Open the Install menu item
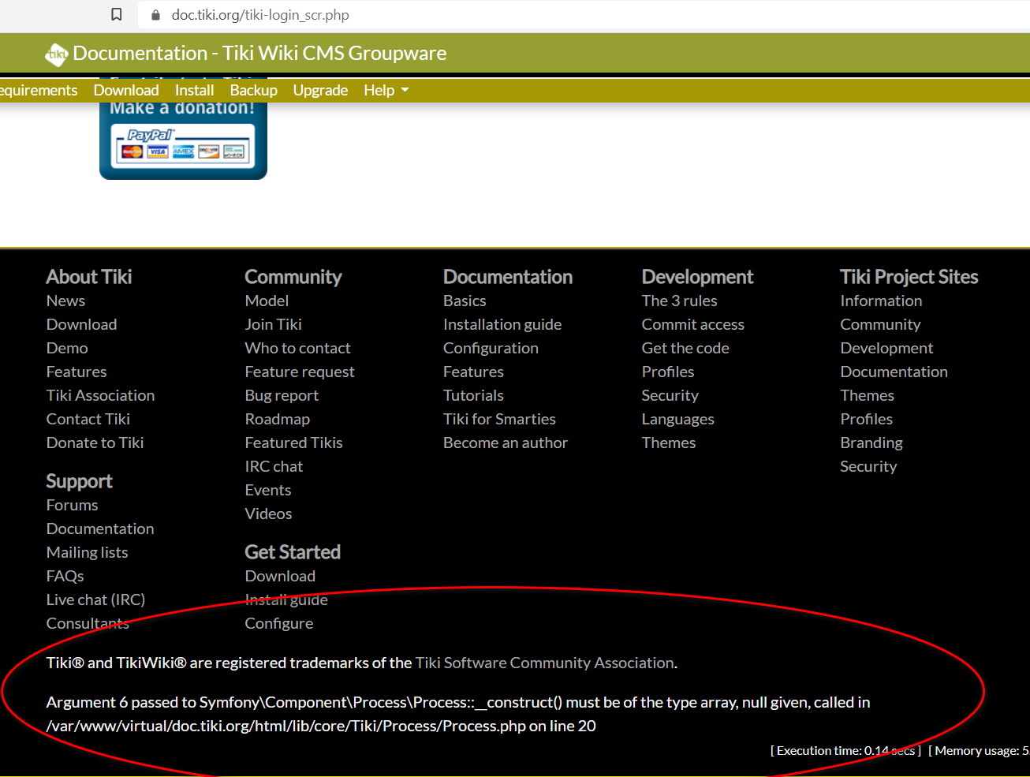This screenshot has height=777, width=1030. pos(194,90)
